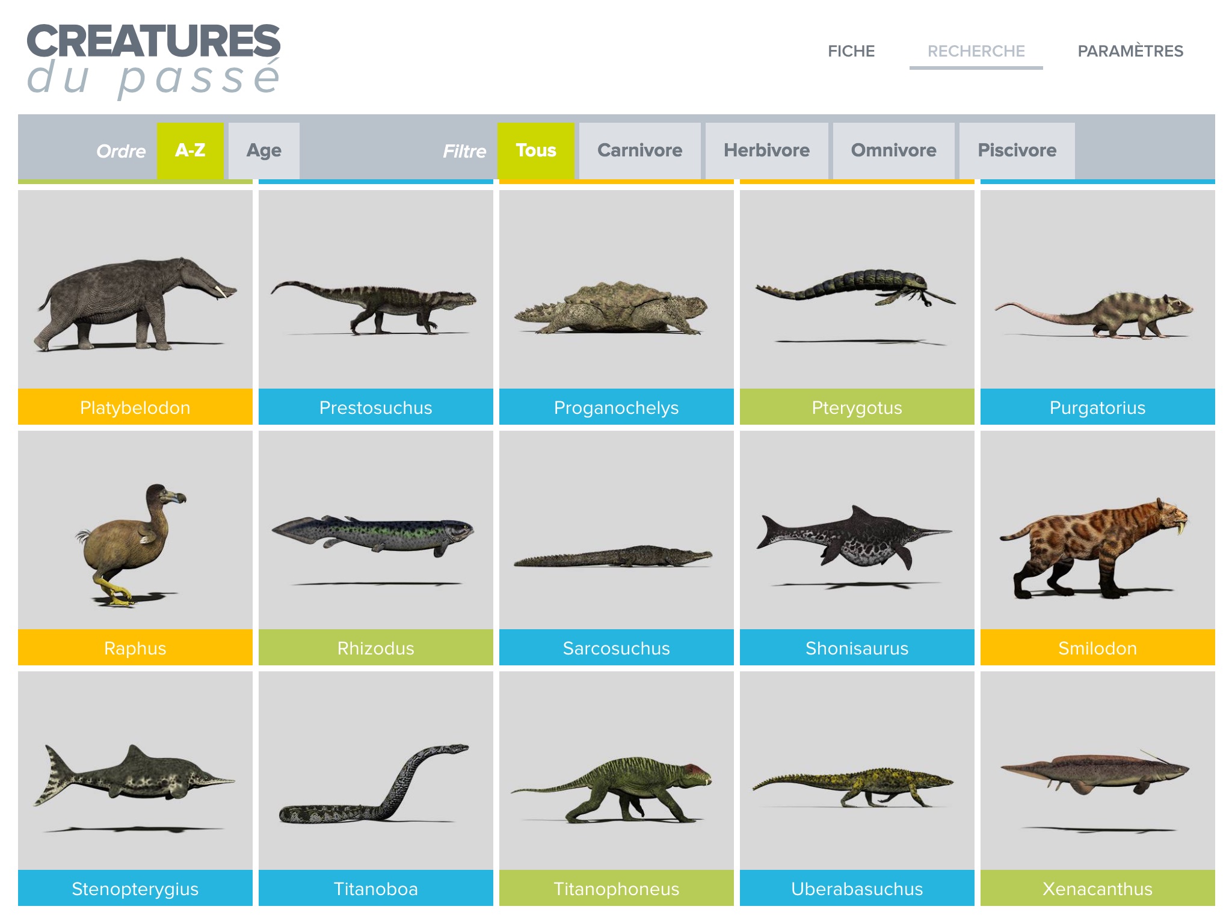Filter creatures by Herbivore

767,150
